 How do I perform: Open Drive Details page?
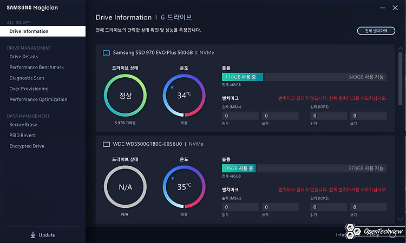(24, 57)
